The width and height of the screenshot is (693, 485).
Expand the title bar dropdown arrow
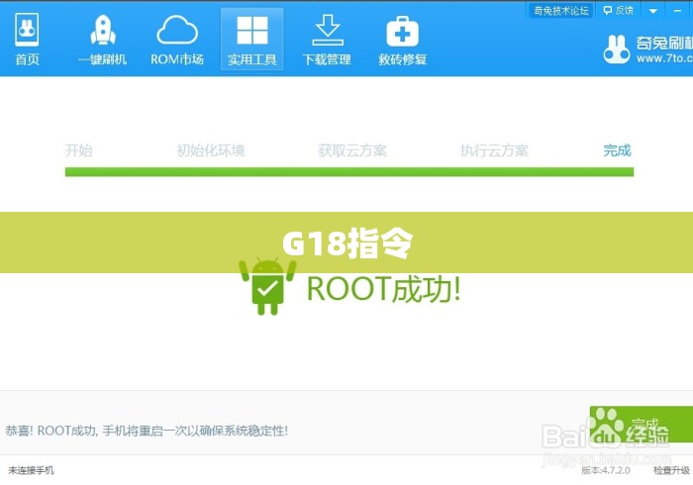coord(653,11)
